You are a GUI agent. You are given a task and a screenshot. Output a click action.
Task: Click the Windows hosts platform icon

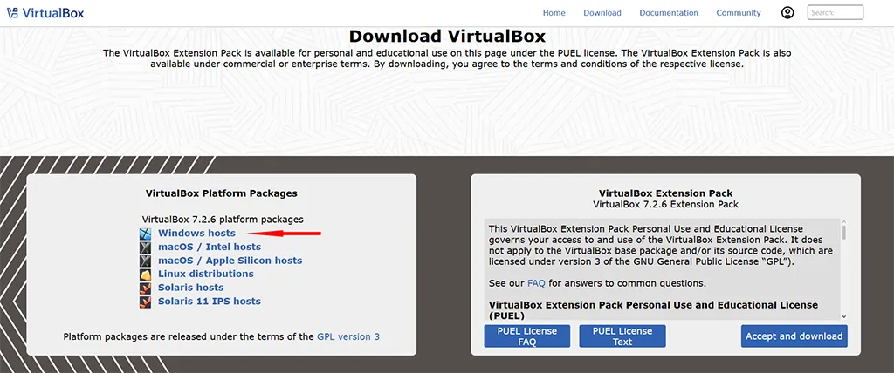(x=146, y=233)
